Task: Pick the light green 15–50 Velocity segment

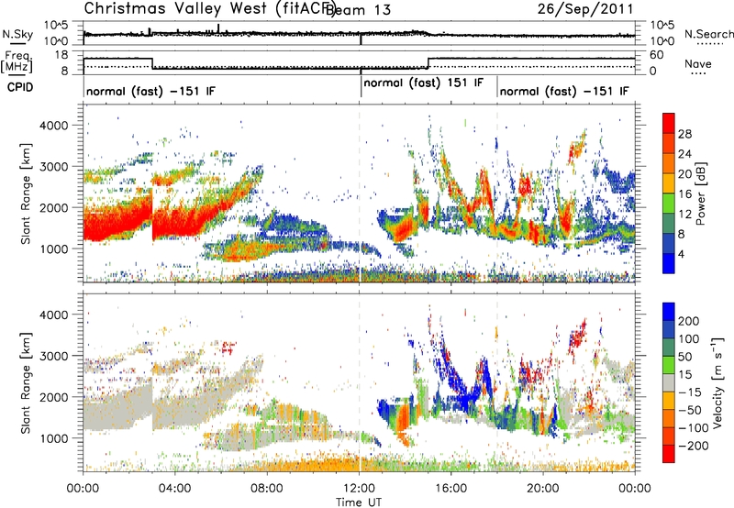Action: coord(669,365)
